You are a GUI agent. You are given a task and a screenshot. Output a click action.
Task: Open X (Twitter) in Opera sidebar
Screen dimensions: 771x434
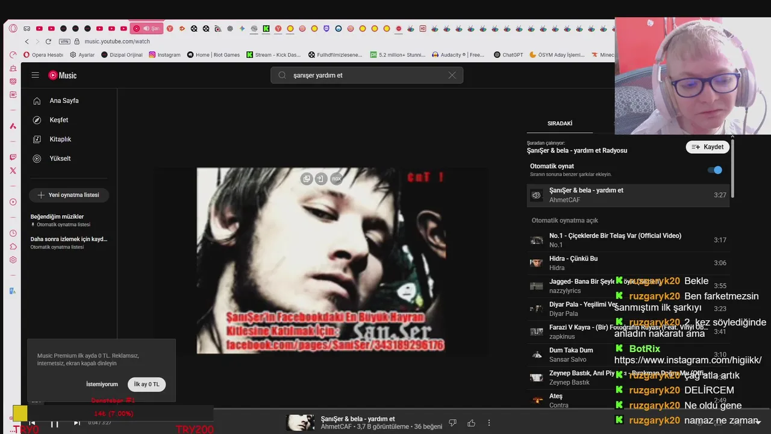(13, 171)
